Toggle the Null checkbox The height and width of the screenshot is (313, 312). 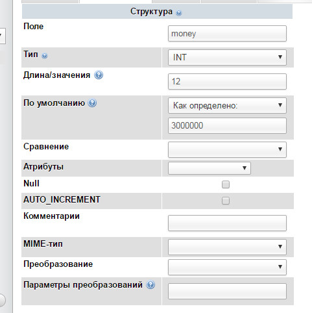[x=226, y=184]
